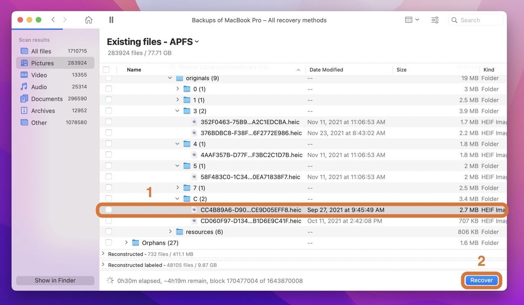Toggle the select-all checkbox in header
Screen dimensions: 524x305
tap(106, 70)
